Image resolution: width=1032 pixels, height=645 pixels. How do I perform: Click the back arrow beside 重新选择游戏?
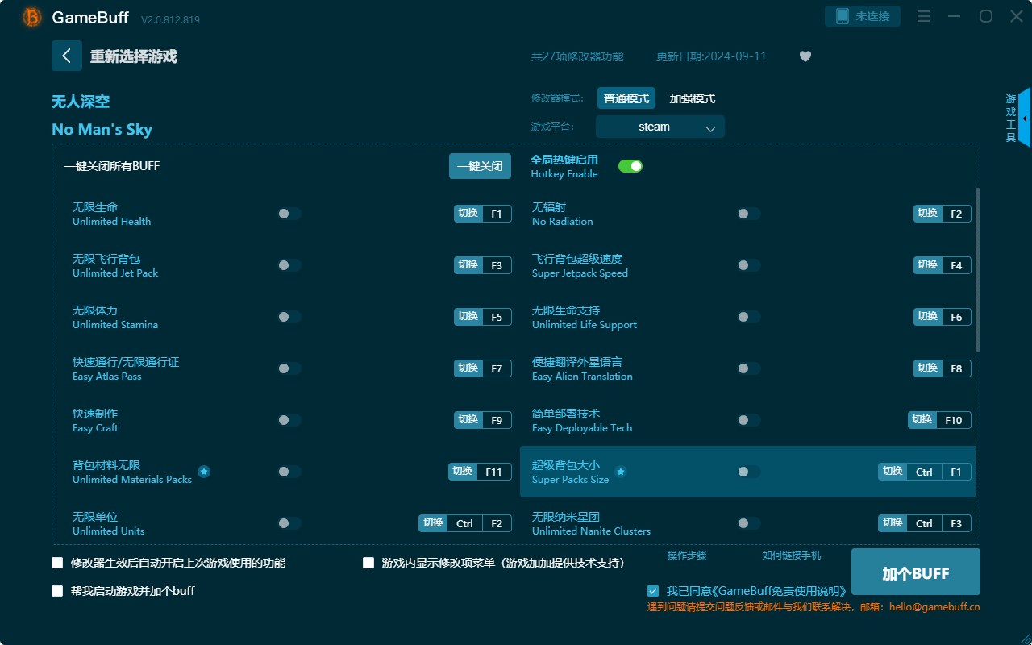[x=67, y=56]
